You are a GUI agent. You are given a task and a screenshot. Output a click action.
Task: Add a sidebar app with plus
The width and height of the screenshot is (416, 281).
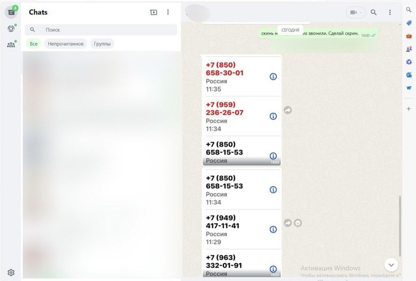pos(409,109)
